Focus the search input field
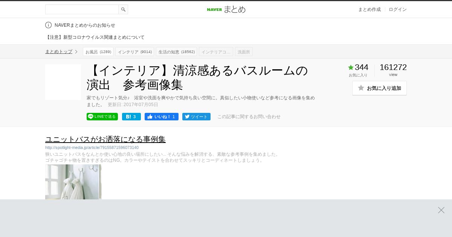 [82, 9]
